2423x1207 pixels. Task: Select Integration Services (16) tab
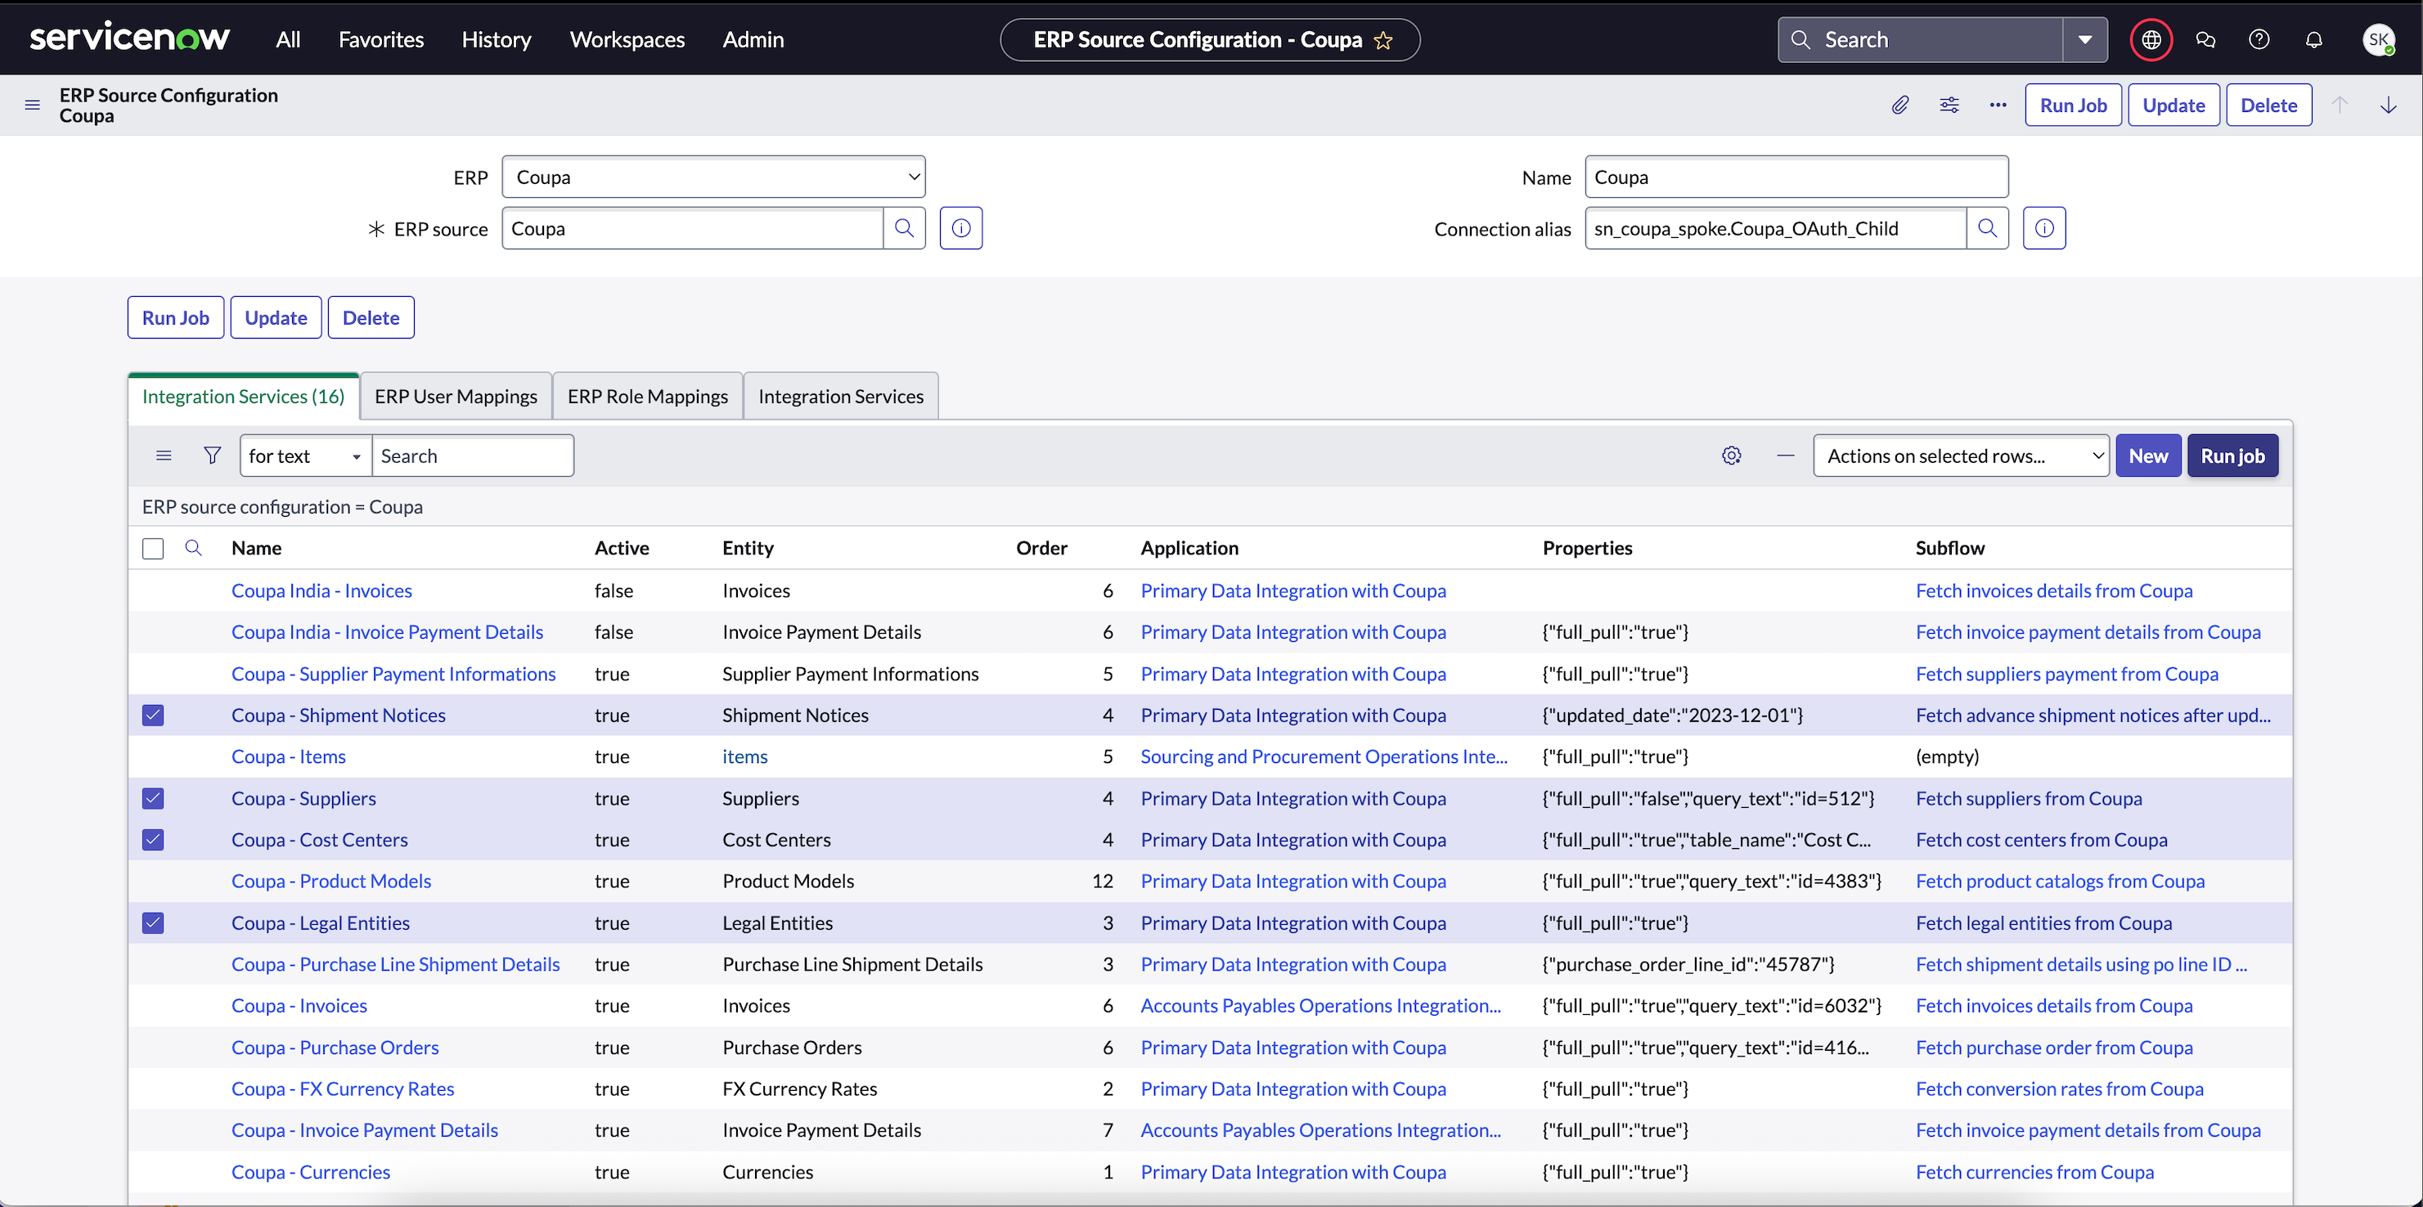pyautogui.click(x=244, y=397)
